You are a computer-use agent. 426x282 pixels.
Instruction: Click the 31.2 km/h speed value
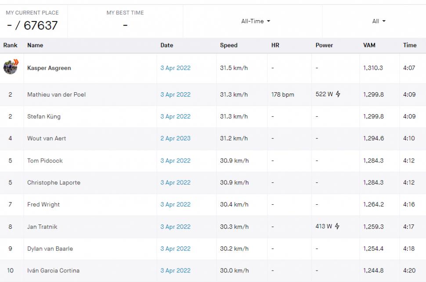tap(234, 138)
